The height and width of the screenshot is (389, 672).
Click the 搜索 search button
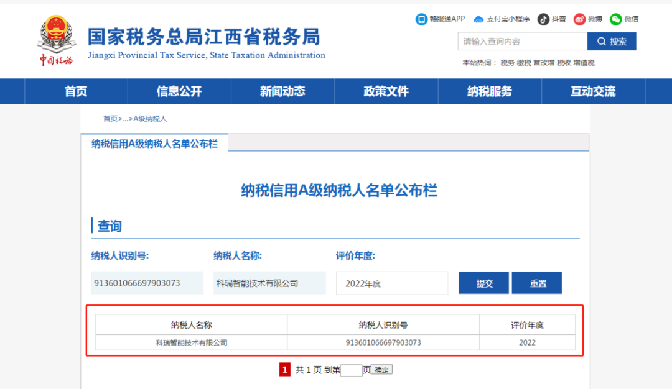(x=612, y=42)
